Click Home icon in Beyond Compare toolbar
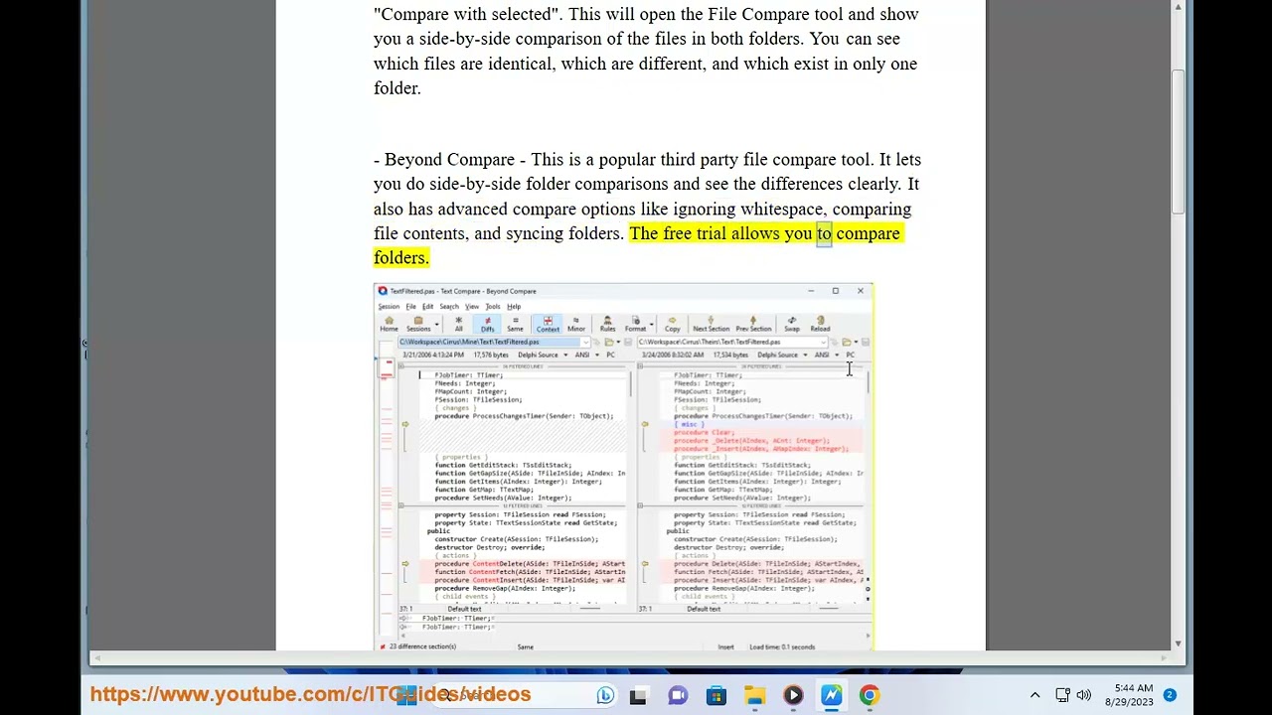This screenshot has width=1272, height=715. pyautogui.click(x=390, y=324)
